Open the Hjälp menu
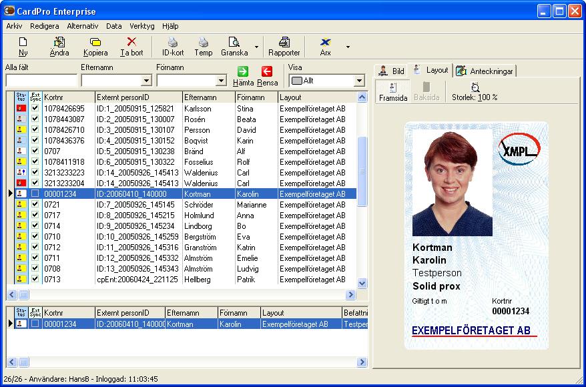This screenshot has width=586, height=387. point(170,26)
